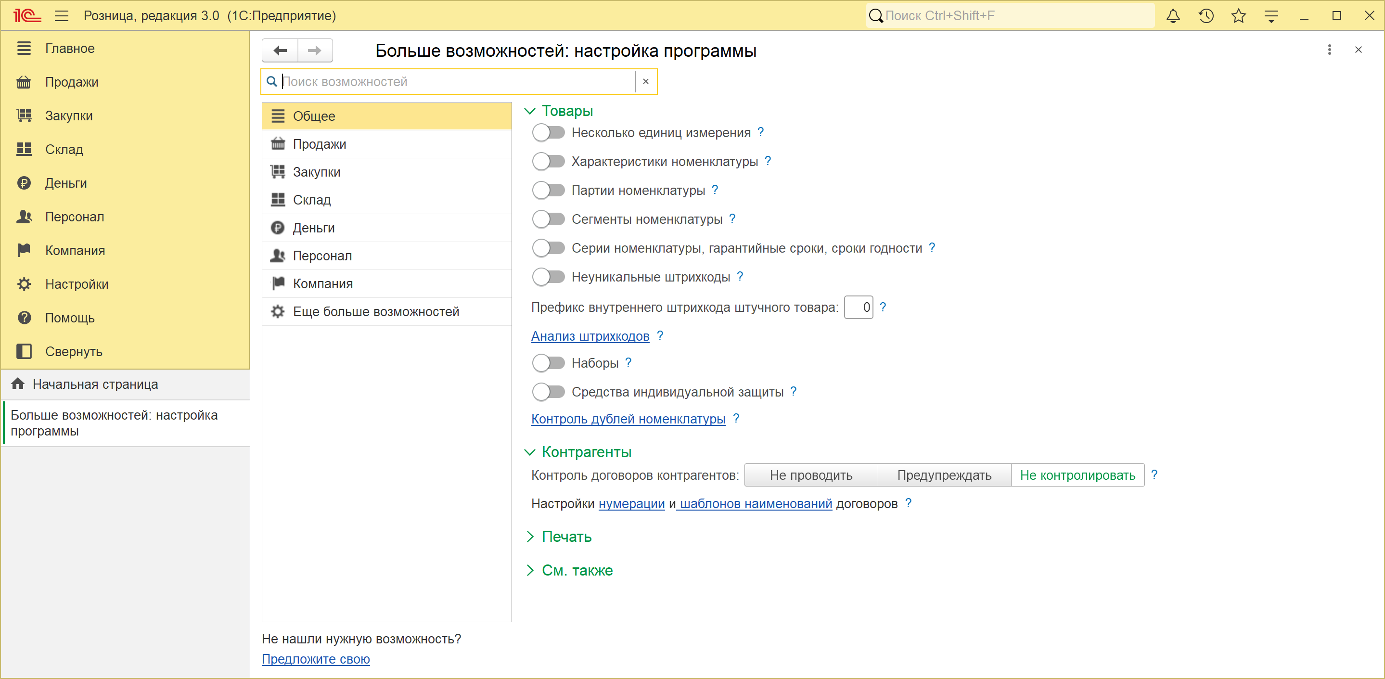Click the help icon next to Характеристики номенклатуры
This screenshot has height=679, width=1385.
point(768,161)
